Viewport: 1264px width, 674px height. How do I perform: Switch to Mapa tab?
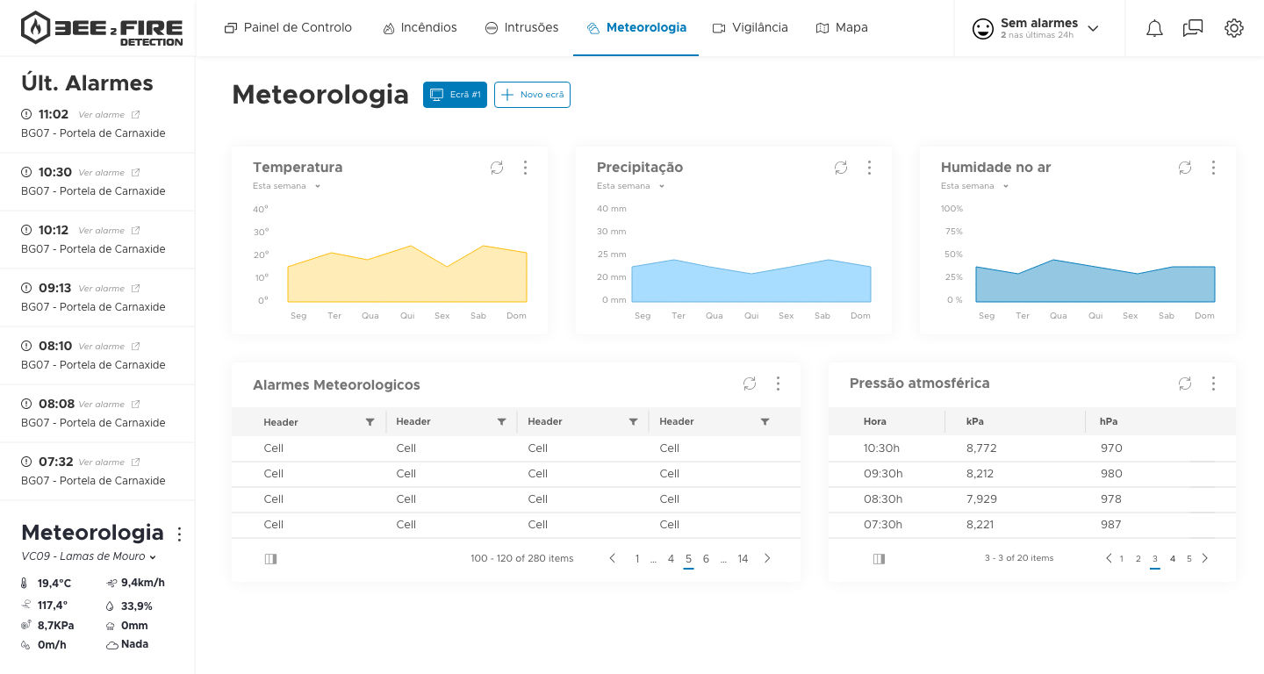pos(842,28)
